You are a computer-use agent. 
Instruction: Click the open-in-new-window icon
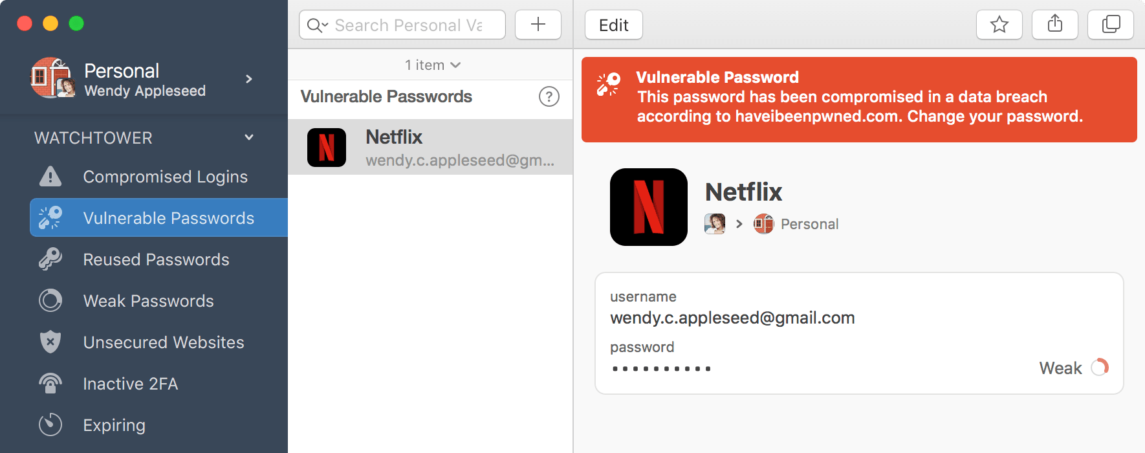tap(1110, 25)
